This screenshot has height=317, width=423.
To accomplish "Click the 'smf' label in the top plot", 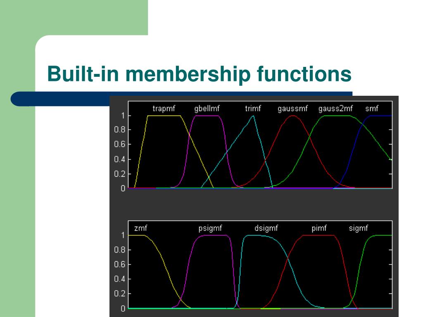I will click(372, 109).
